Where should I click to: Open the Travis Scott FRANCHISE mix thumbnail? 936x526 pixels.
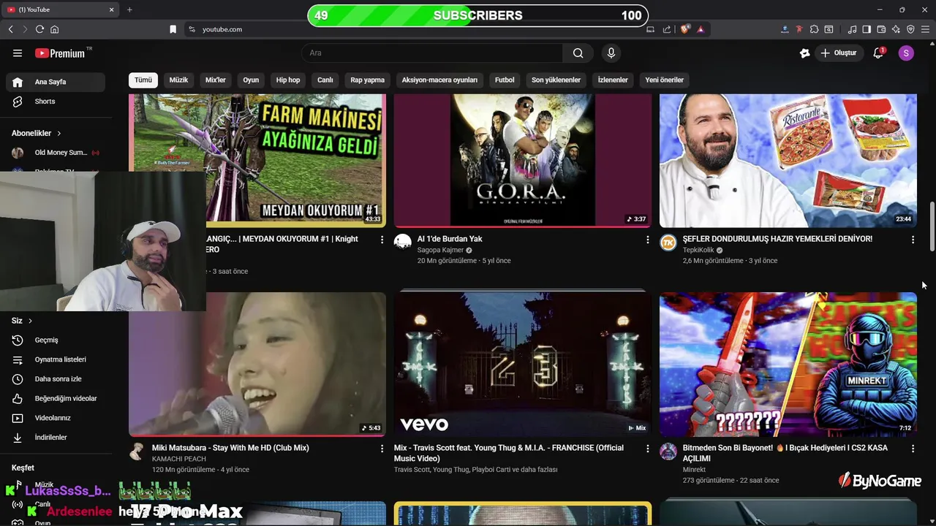point(523,364)
